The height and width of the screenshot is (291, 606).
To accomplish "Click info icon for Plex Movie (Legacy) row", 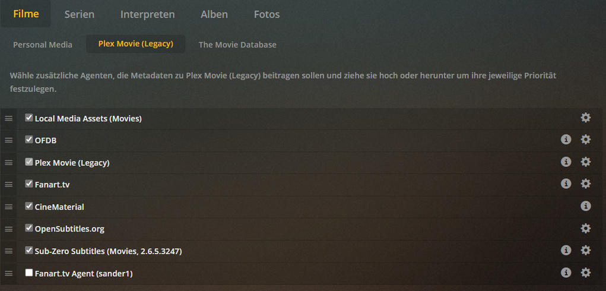I will click(566, 162).
